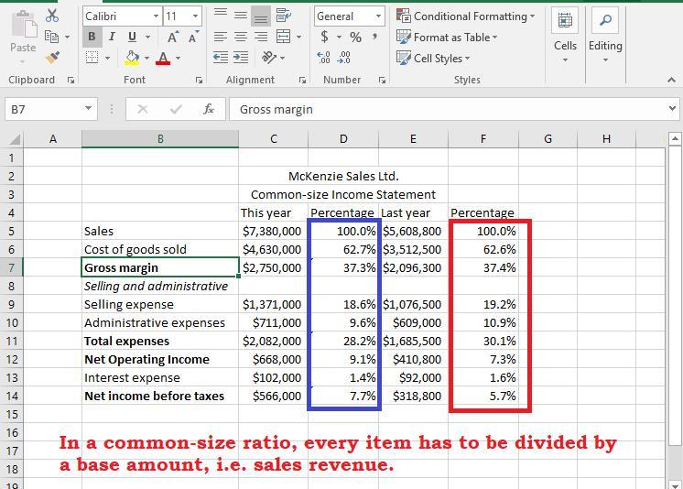Open Conditional Formatting menu
The width and height of the screenshot is (683, 489).
click(465, 16)
